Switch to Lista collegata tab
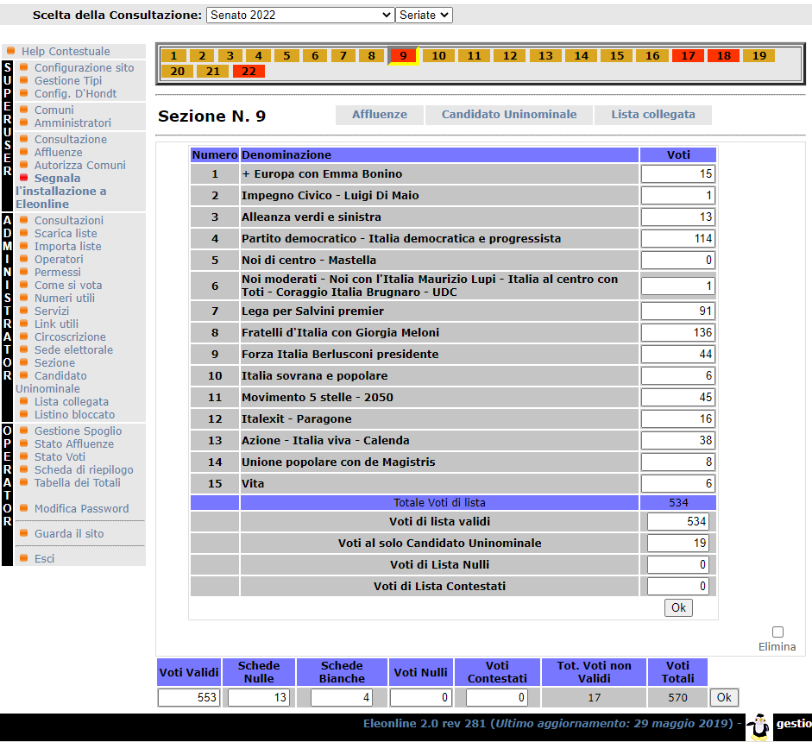The image size is (812, 742). coord(653,115)
